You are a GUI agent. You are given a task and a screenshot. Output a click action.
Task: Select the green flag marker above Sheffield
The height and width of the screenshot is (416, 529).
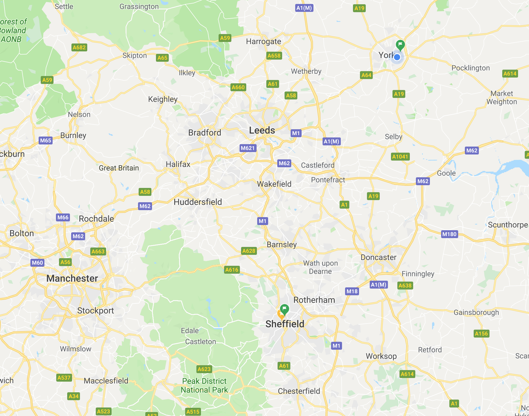(284, 310)
